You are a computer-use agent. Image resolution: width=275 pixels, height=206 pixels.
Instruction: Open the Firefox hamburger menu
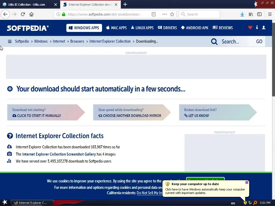click(270, 14)
